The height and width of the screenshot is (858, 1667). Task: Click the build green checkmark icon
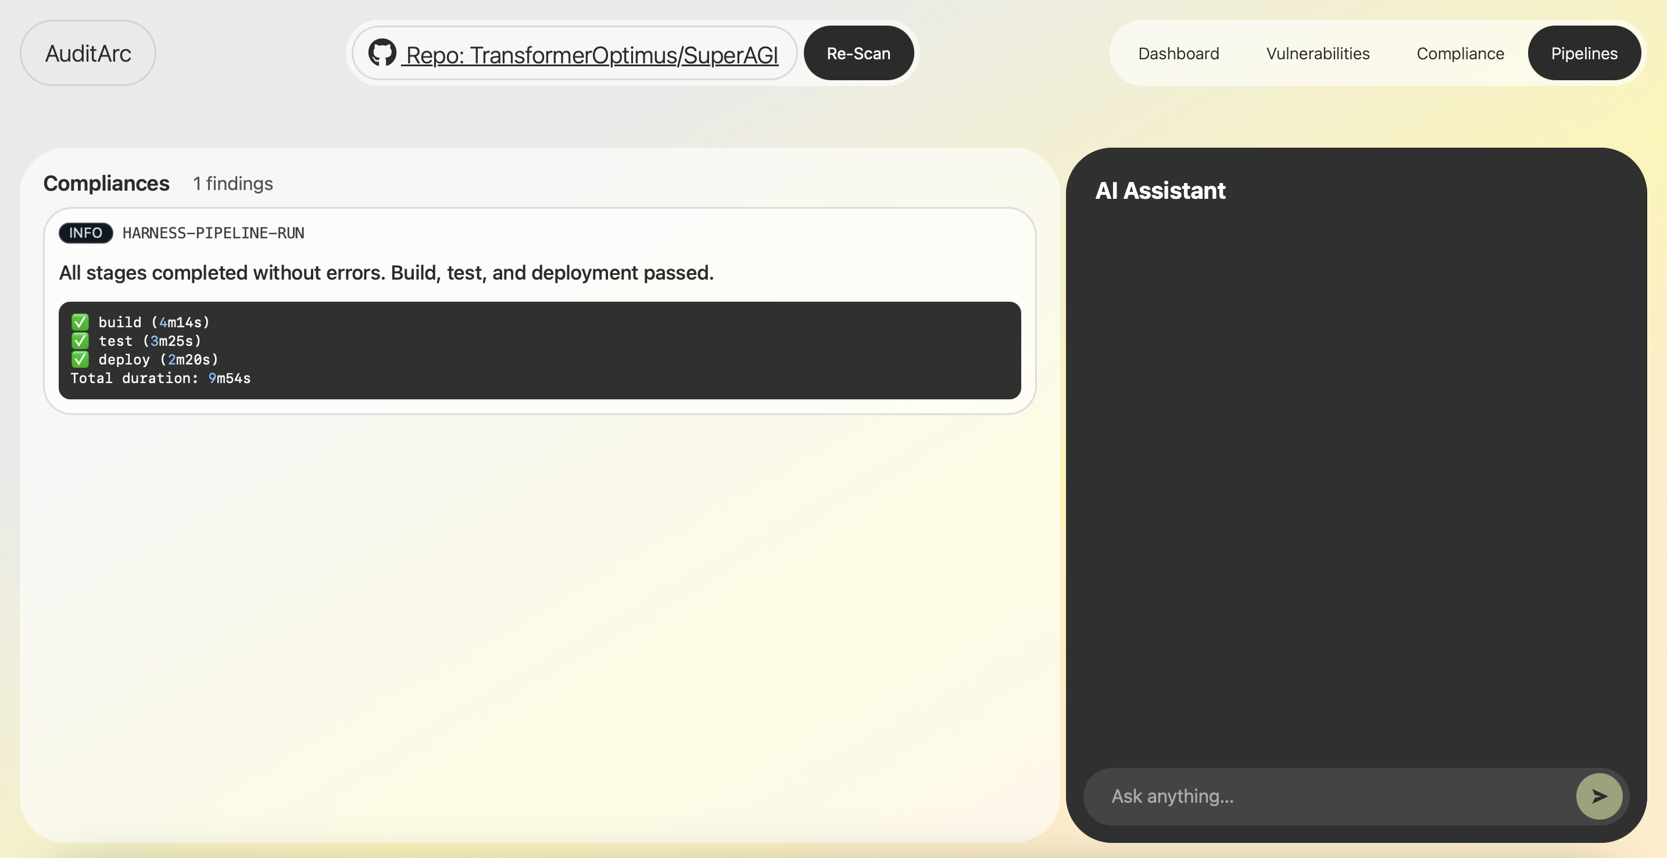pyautogui.click(x=80, y=321)
